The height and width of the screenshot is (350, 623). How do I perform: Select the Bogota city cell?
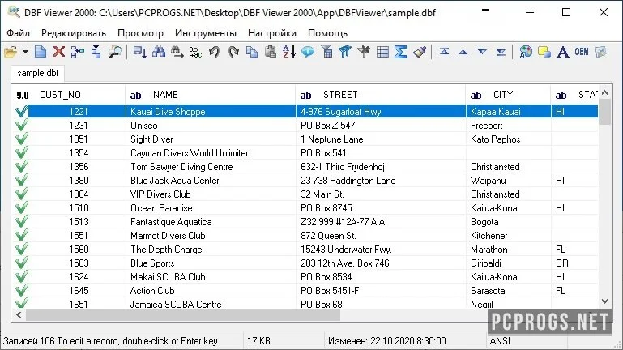coord(508,222)
